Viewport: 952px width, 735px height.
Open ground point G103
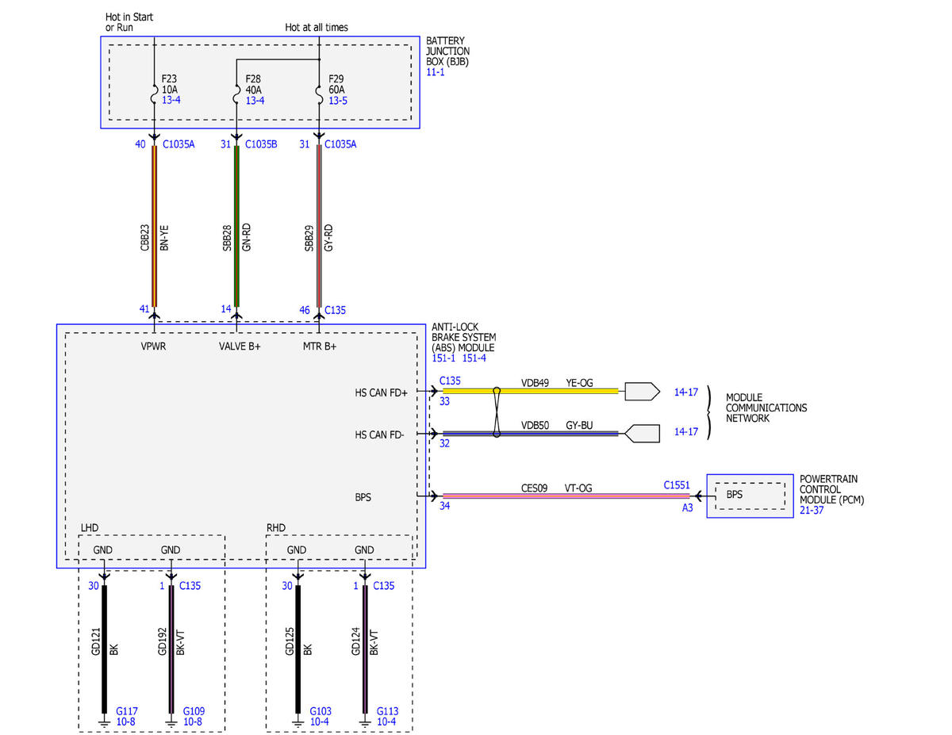point(321,711)
